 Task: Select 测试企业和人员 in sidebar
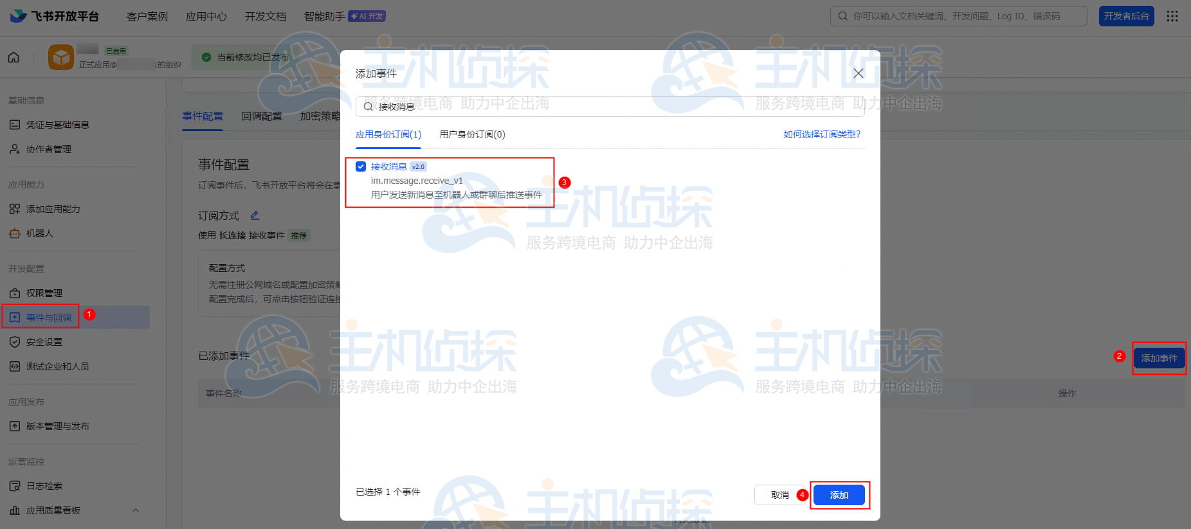(x=58, y=366)
